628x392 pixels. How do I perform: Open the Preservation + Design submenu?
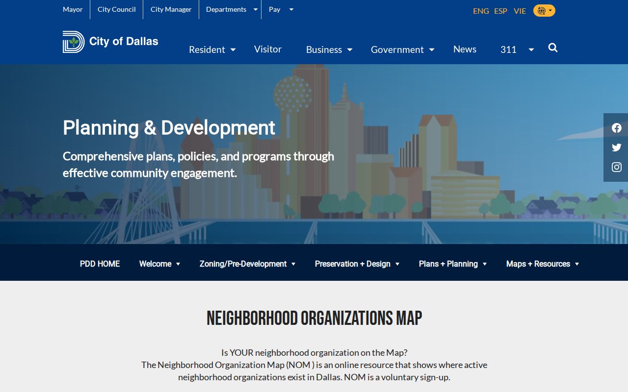(357, 264)
